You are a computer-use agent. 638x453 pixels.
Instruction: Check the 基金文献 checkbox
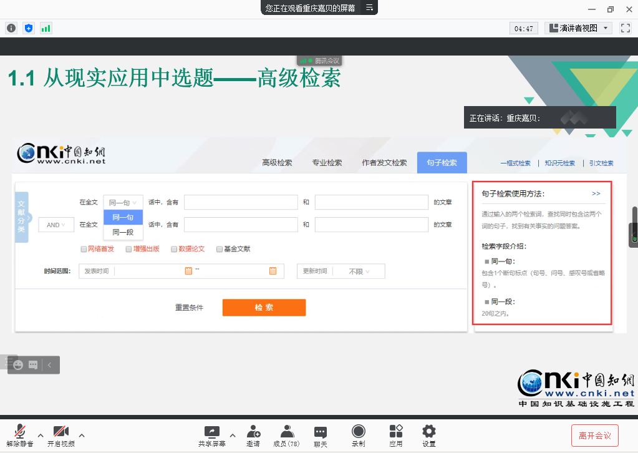220,249
